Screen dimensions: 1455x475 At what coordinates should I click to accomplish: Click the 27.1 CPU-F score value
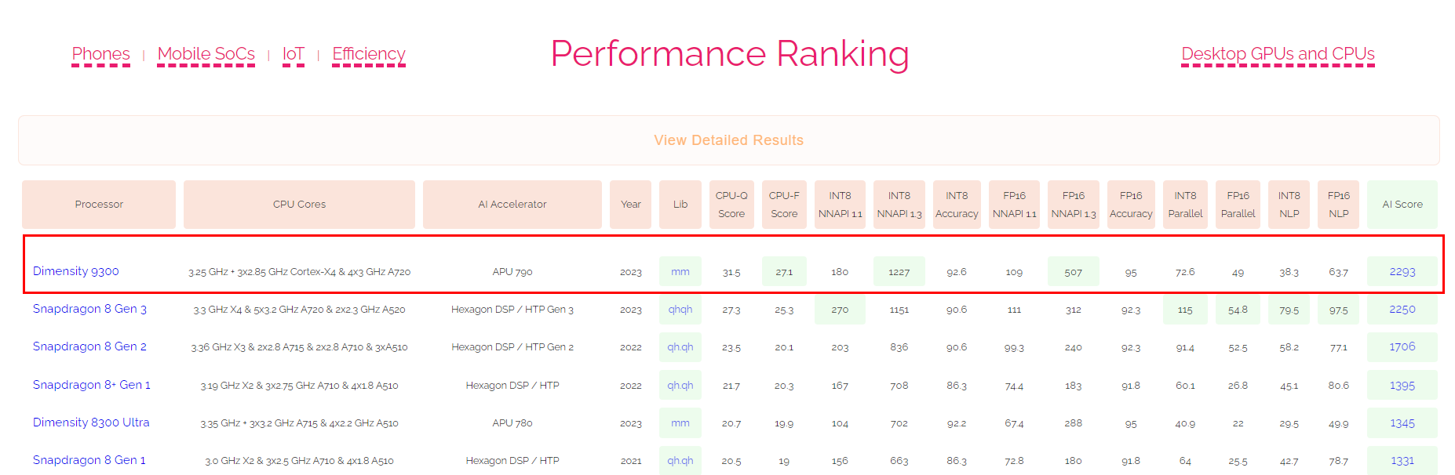click(x=784, y=271)
